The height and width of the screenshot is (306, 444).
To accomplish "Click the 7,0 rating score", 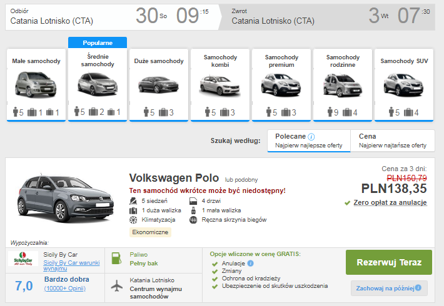I will (24, 286).
